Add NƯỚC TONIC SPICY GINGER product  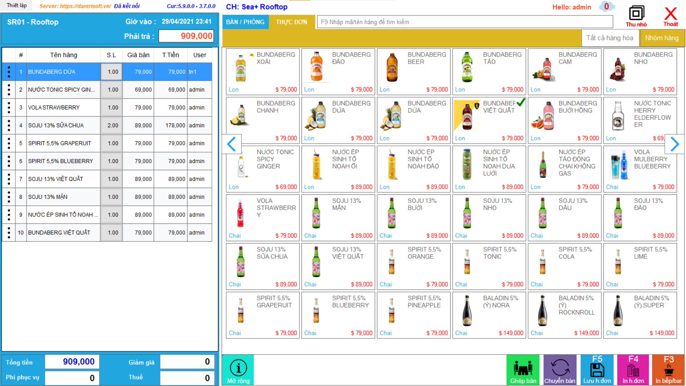click(263, 169)
